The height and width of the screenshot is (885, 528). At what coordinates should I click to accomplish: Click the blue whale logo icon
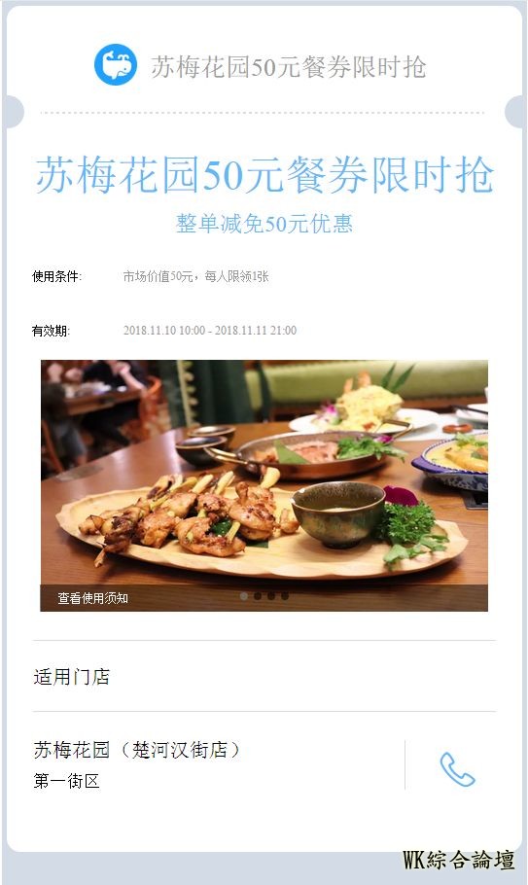(x=116, y=65)
